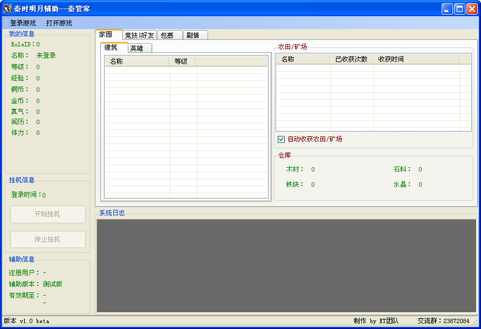Screen dimensions: 481x329
Task: Click the 开始挂机 button
Action: pyautogui.click(x=48, y=214)
